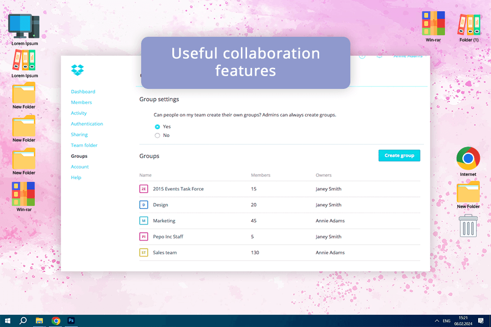Open the Sharing sidebar item
This screenshot has width=491, height=327.
pyautogui.click(x=79, y=134)
